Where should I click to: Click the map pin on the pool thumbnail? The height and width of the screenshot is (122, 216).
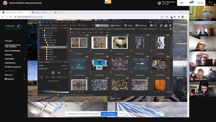pyautogui.click(x=91, y=72)
